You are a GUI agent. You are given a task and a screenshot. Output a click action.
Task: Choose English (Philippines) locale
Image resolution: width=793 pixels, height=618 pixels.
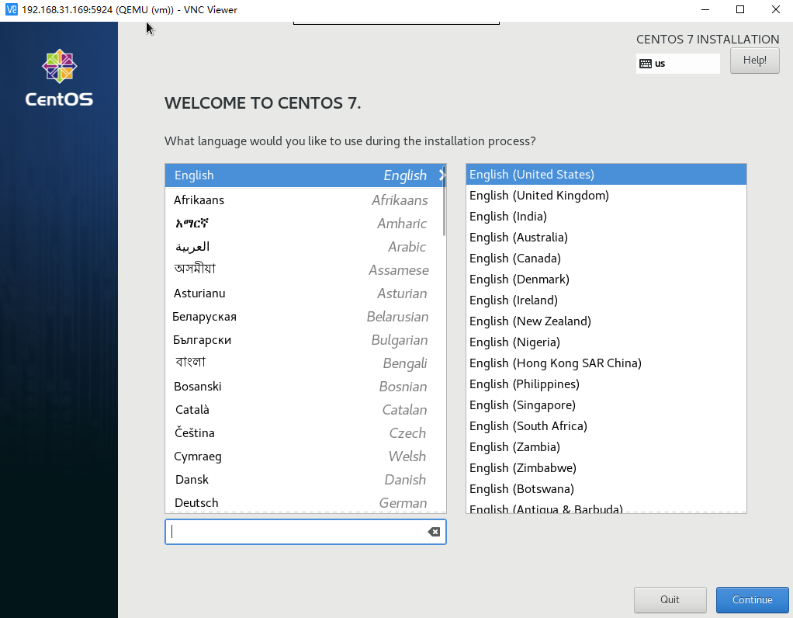606,384
